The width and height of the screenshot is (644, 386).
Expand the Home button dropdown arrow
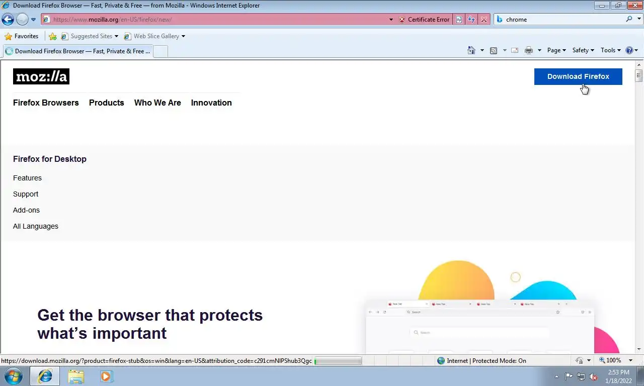(x=482, y=50)
